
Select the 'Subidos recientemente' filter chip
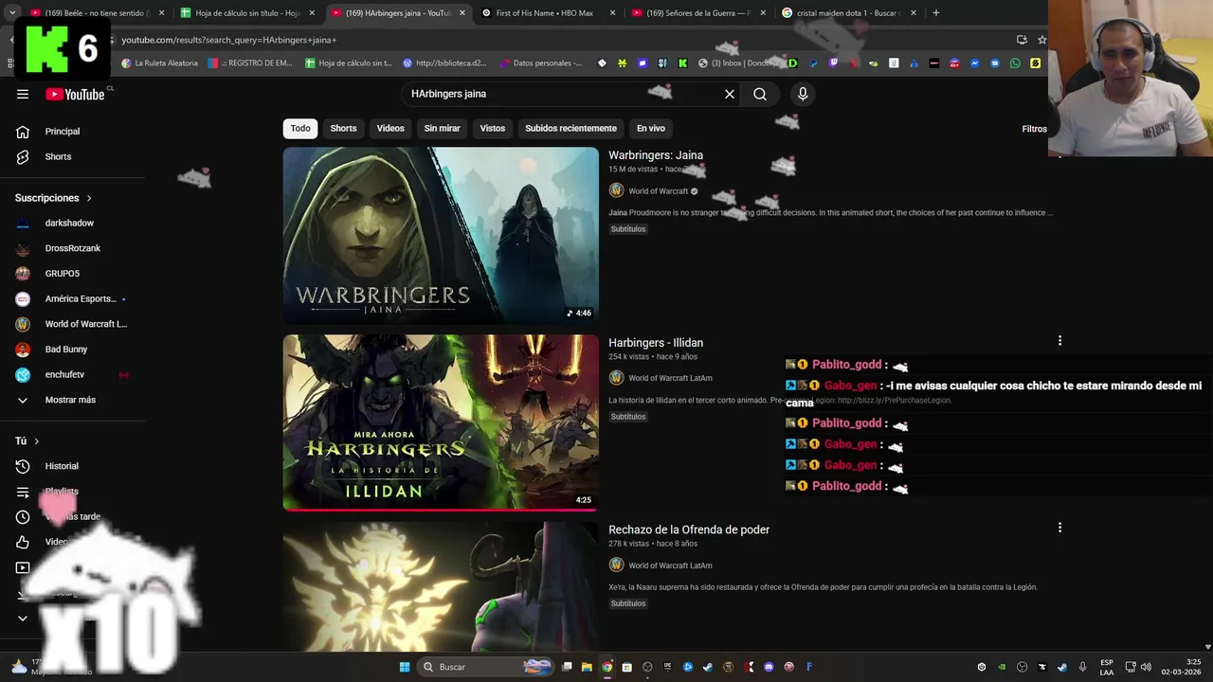tap(570, 128)
